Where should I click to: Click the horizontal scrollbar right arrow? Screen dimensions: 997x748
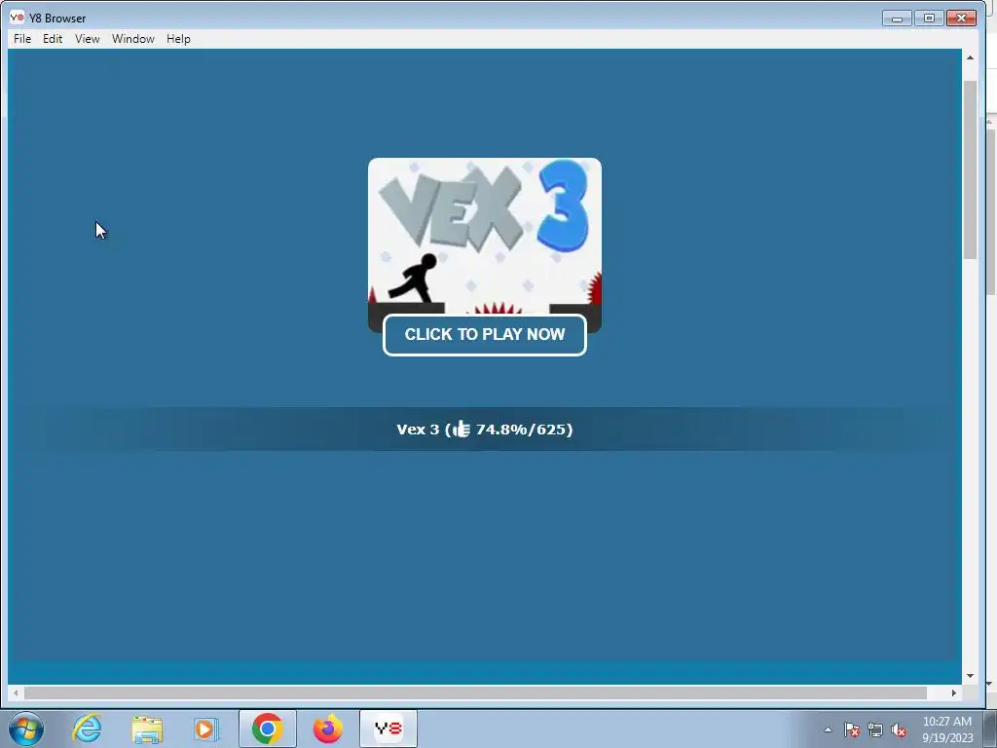coord(954,692)
